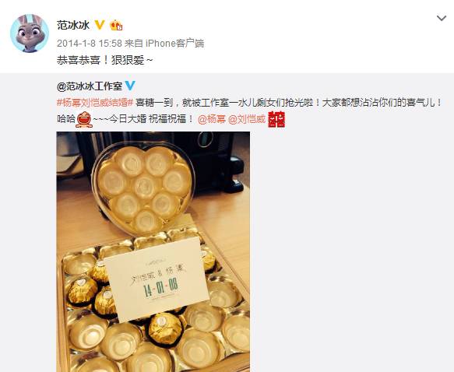Image resolution: width=454 pixels, height=372 pixels.
Task: Open the 2014-1-8 15:58 timestamp link
Action: coord(90,44)
